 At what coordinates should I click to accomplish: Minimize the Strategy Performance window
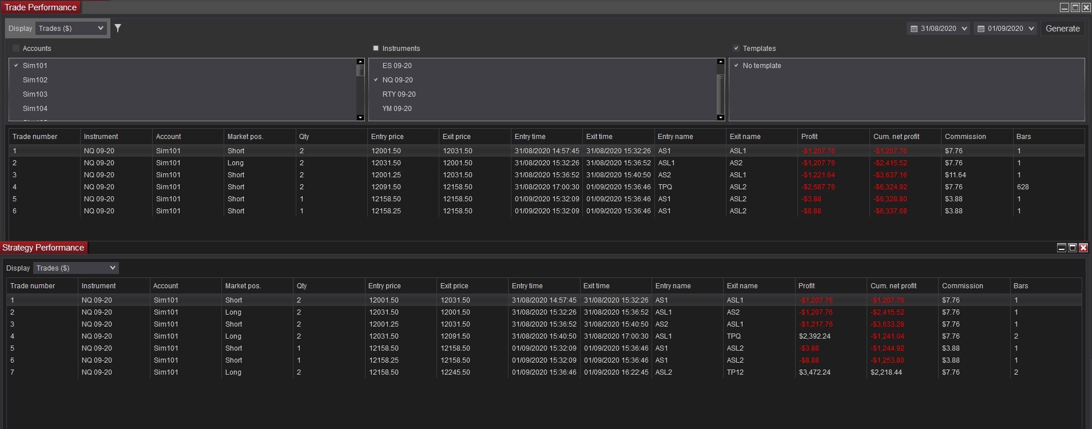[x=1062, y=248]
